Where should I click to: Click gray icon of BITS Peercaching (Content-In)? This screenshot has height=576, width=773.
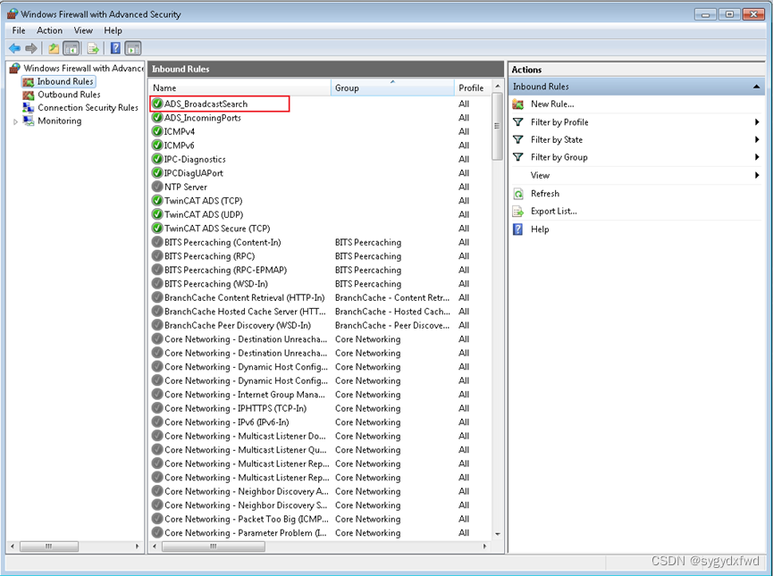(x=157, y=242)
